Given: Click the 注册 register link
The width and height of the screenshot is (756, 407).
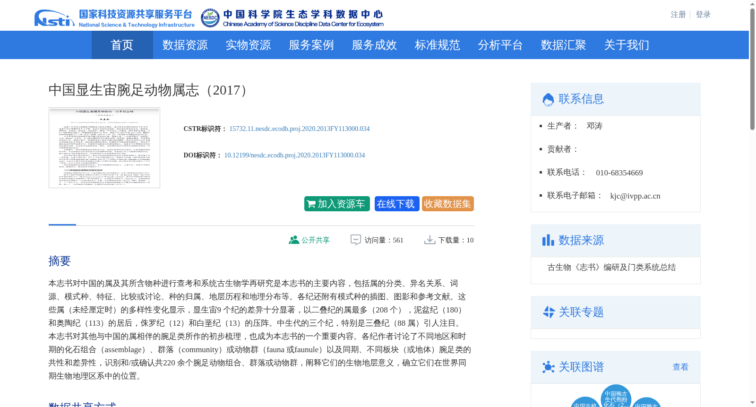Looking at the screenshot, I should tap(678, 15).
